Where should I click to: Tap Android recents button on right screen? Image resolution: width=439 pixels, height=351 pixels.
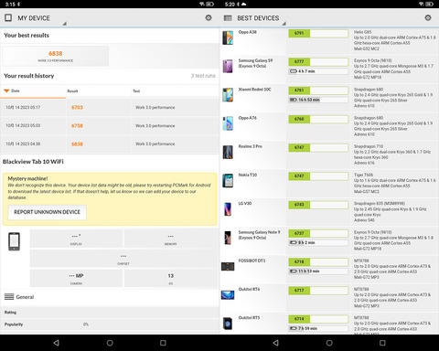pyautogui.click(x=382, y=343)
